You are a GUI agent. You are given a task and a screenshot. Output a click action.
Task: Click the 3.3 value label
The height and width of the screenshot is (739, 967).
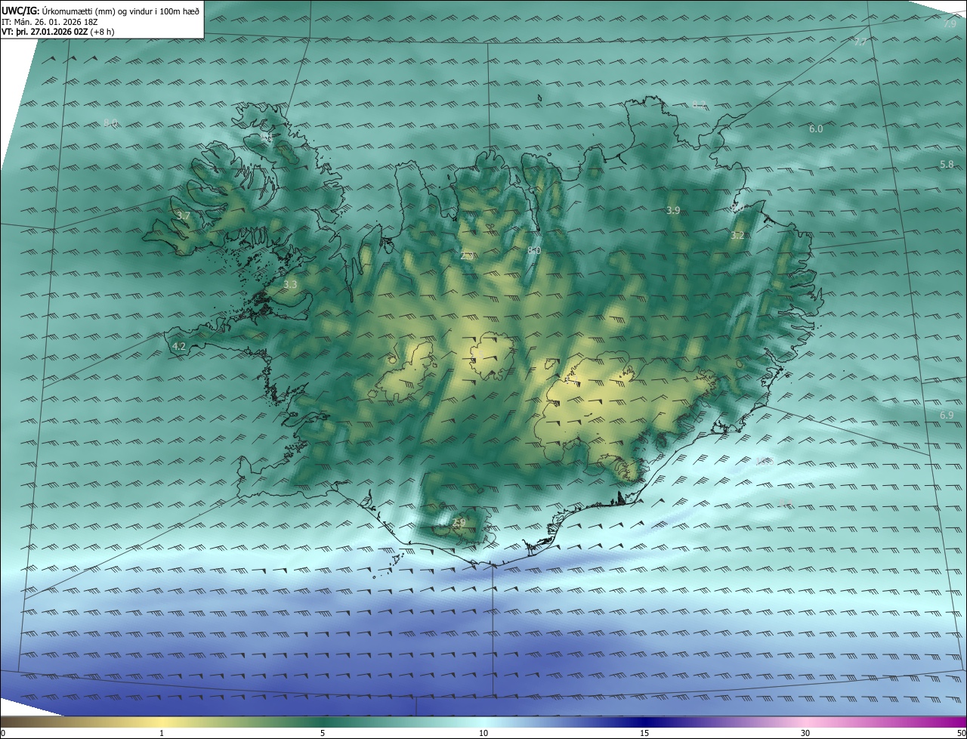pos(290,285)
